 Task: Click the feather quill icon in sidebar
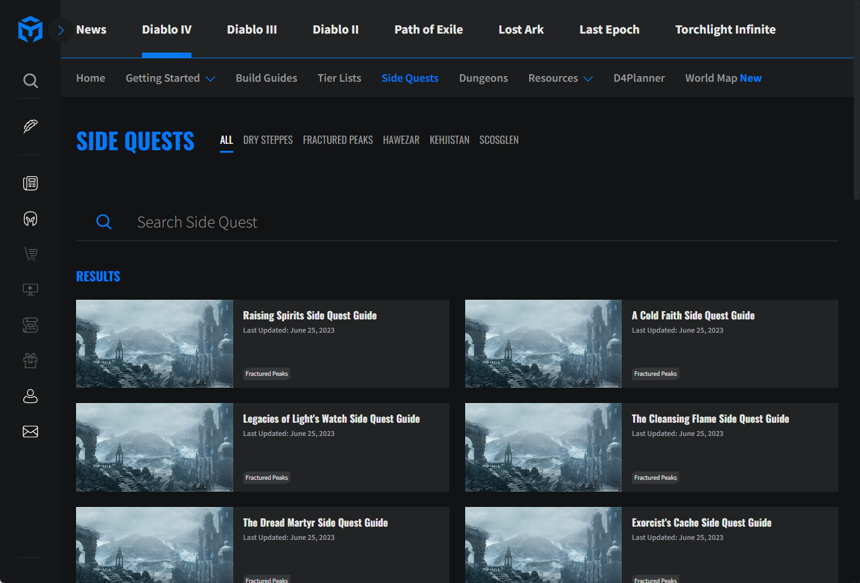pos(30,127)
